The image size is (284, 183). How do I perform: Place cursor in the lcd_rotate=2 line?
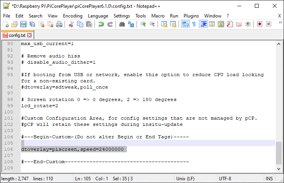[39, 106]
